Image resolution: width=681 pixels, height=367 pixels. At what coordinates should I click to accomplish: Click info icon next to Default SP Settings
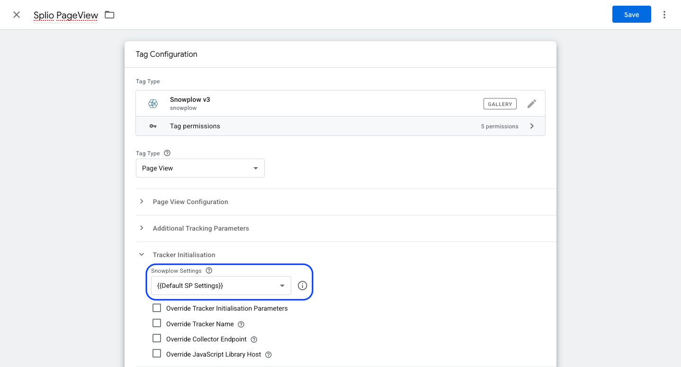coord(303,286)
